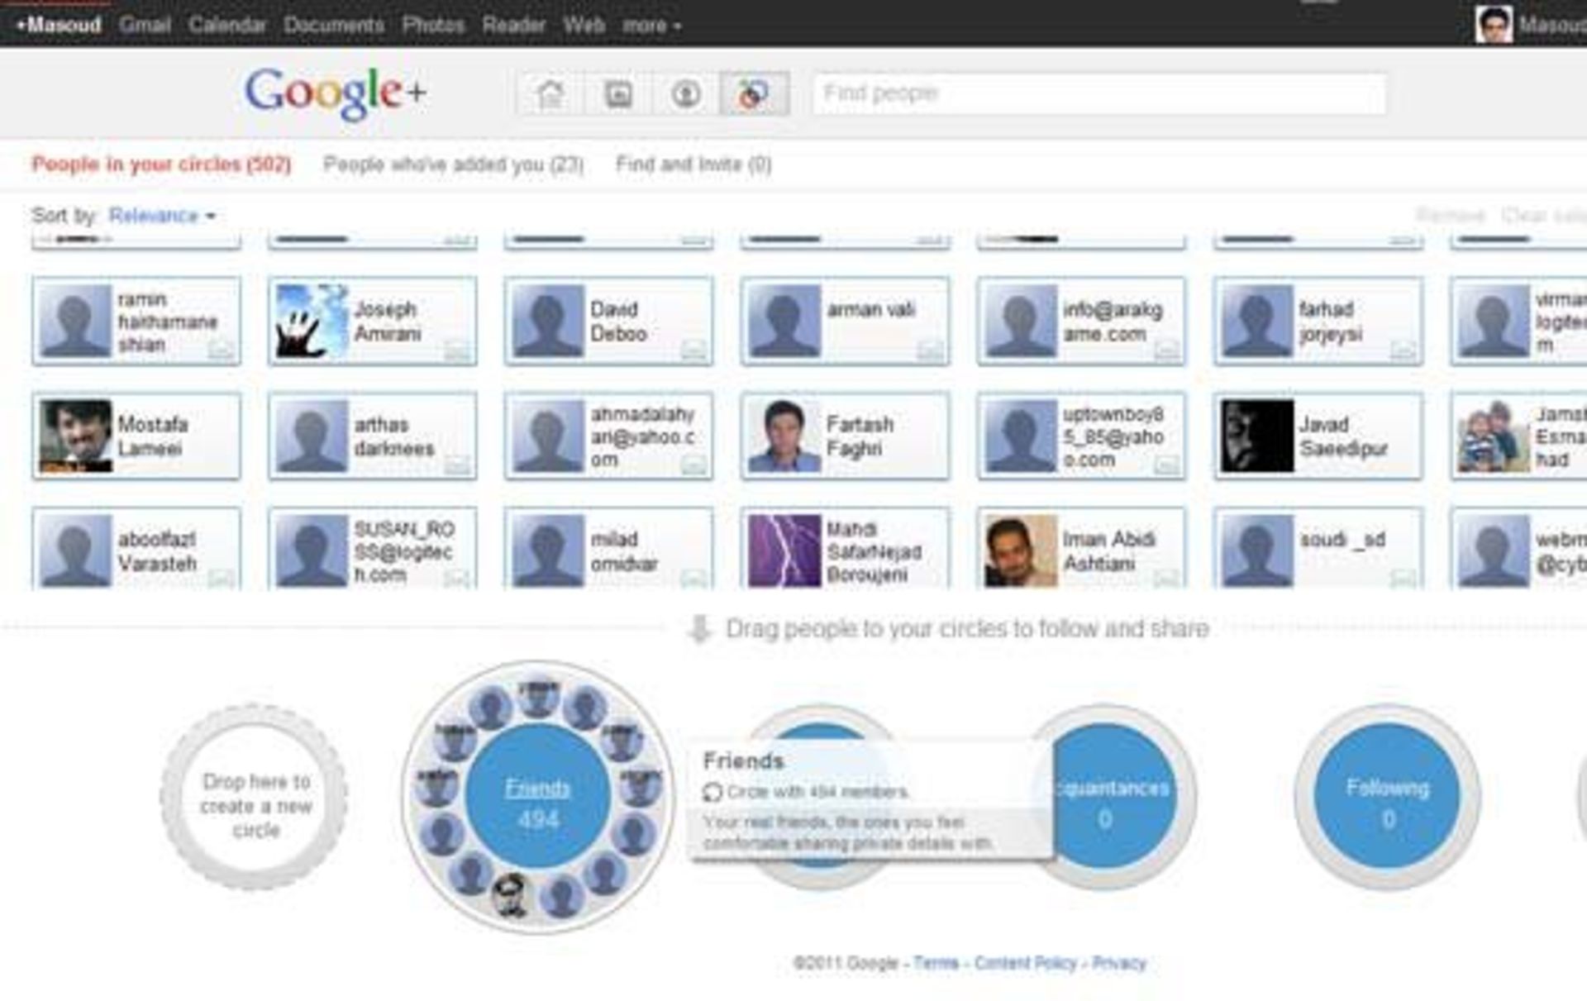Click the Remove action at top right
The width and height of the screenshot is (1587, 1001).
[x=1451, y=216]
